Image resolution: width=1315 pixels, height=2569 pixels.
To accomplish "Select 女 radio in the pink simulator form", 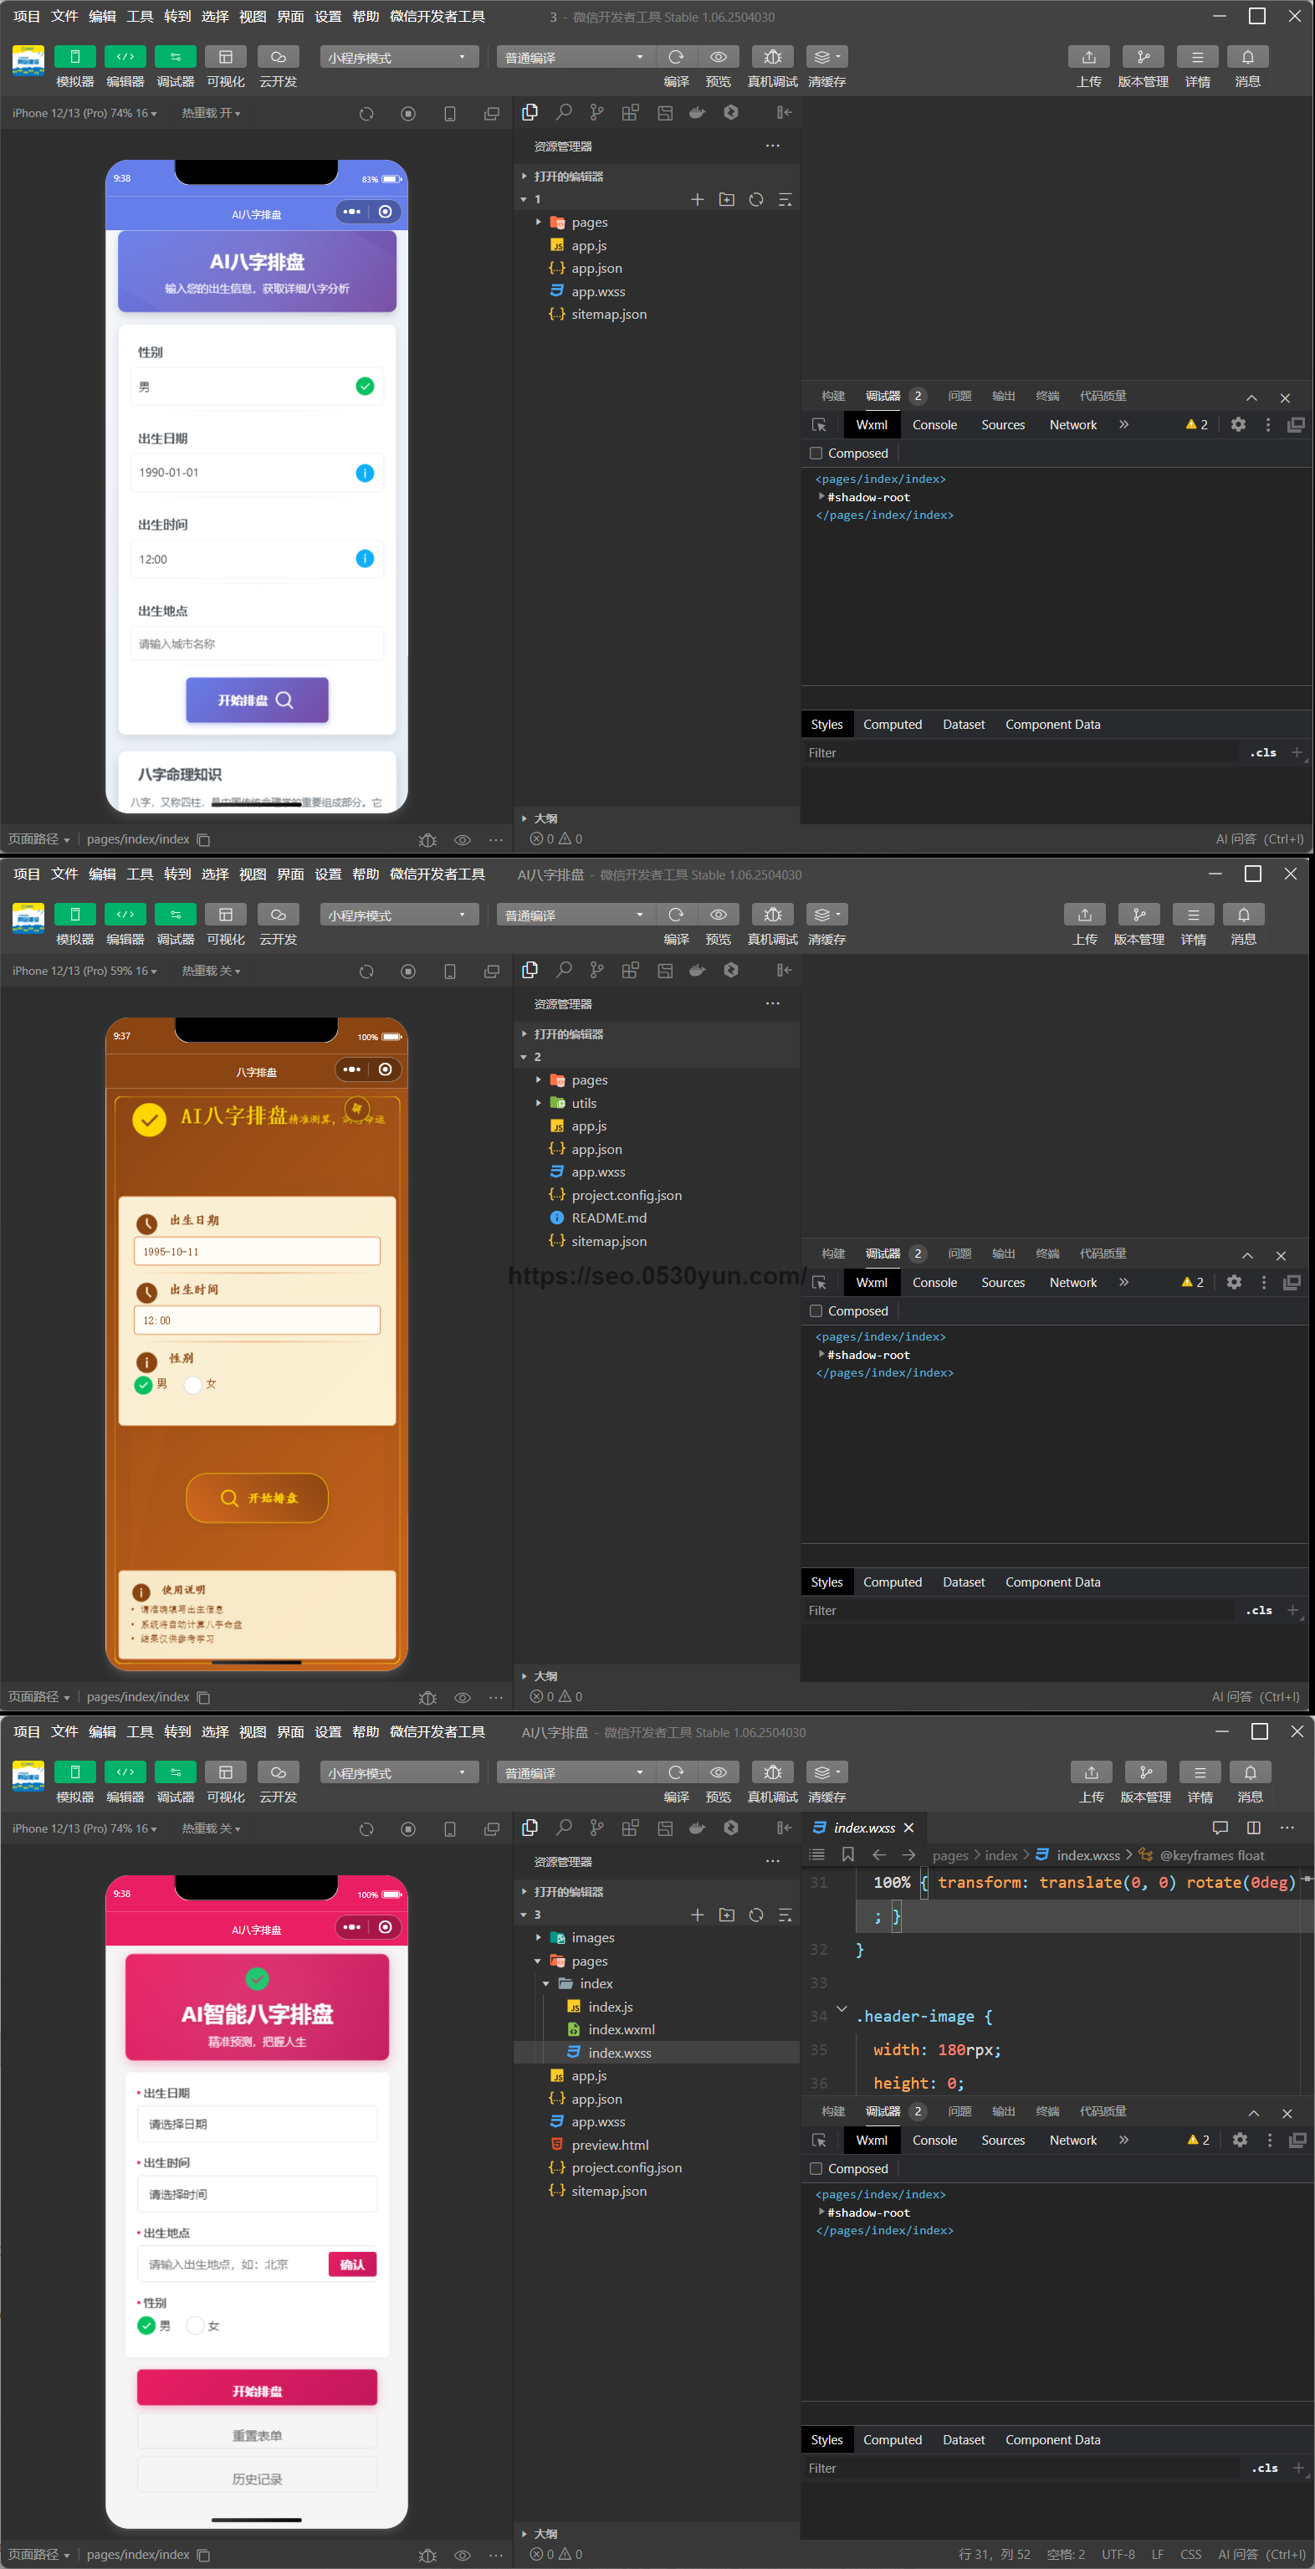I will pos(196,2325).
